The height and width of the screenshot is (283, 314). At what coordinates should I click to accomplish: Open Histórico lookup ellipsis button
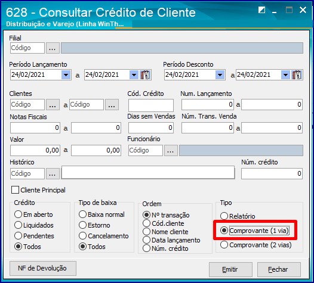click(x=53, y=174)
